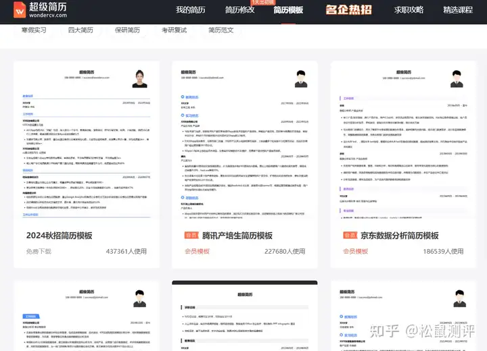The image size is (487, 351).
Task: Click the 会员 badge beside 京东数据分析简历模板
Action: [350, 236]
